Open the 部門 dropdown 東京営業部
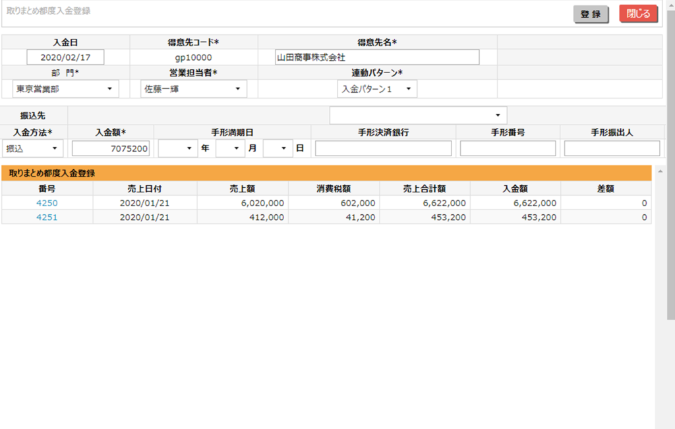The image size is (675, 429). pyautogui.click(x=65, y=89)
